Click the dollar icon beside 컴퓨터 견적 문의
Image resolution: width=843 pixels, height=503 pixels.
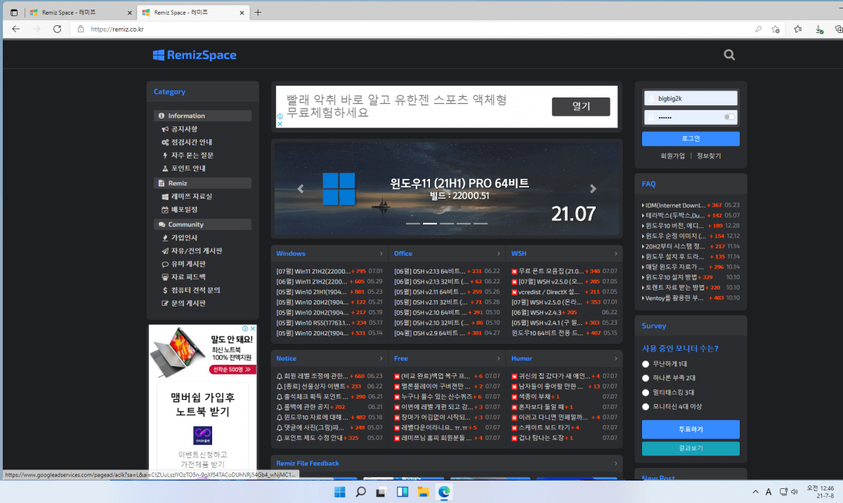pos(164,290)
